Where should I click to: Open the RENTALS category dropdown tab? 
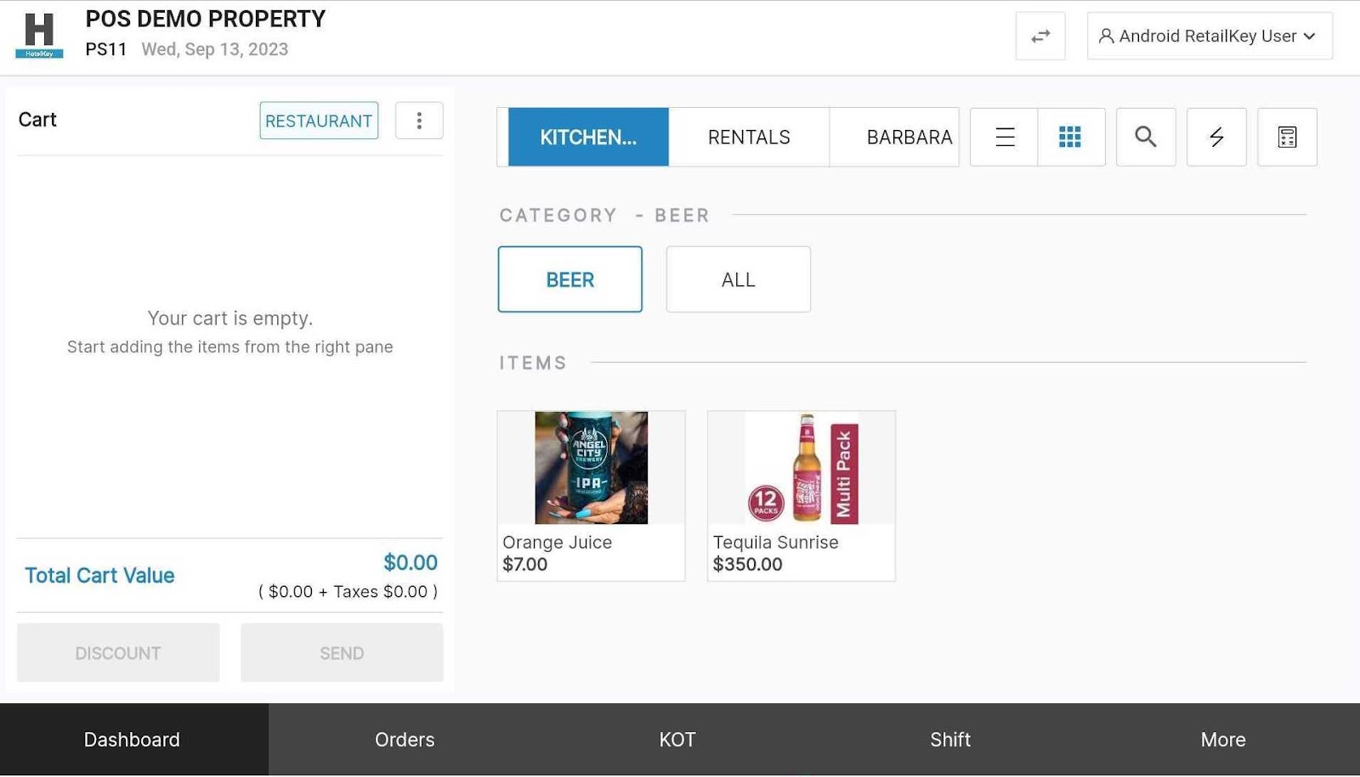tap(748, 137)
